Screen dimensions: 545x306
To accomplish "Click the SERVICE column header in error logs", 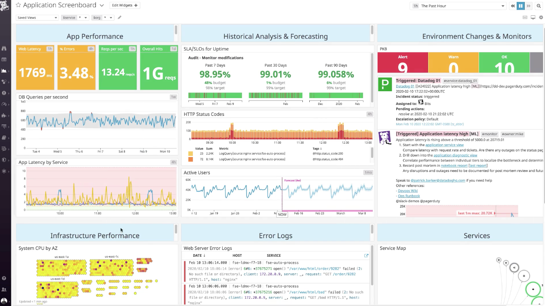I will tap(274, 256).
